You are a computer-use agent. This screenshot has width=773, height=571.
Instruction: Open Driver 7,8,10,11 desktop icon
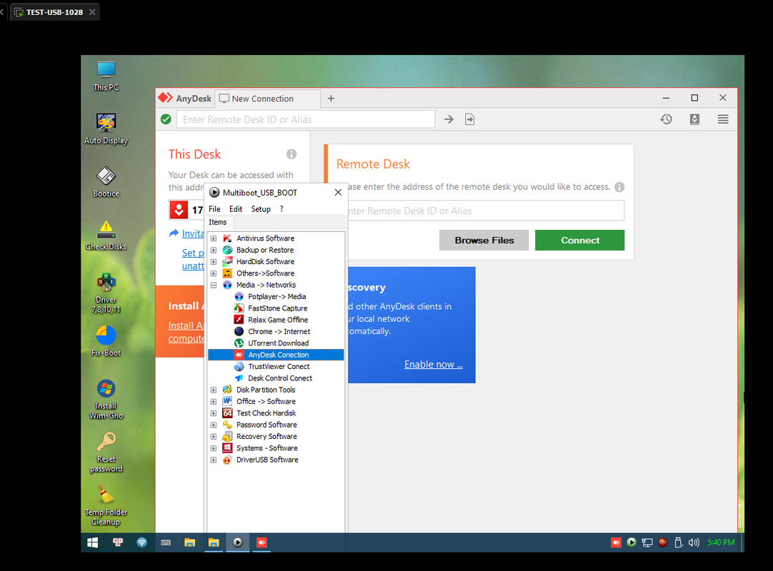[x=106, y=293]
